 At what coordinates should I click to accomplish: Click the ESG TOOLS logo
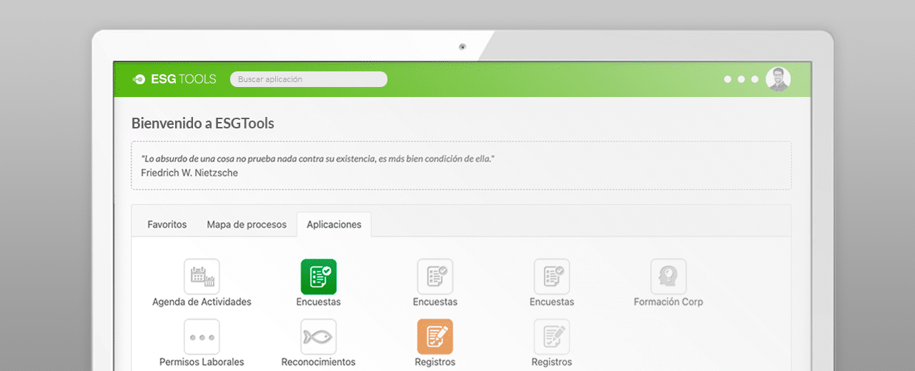coord(174,79)
